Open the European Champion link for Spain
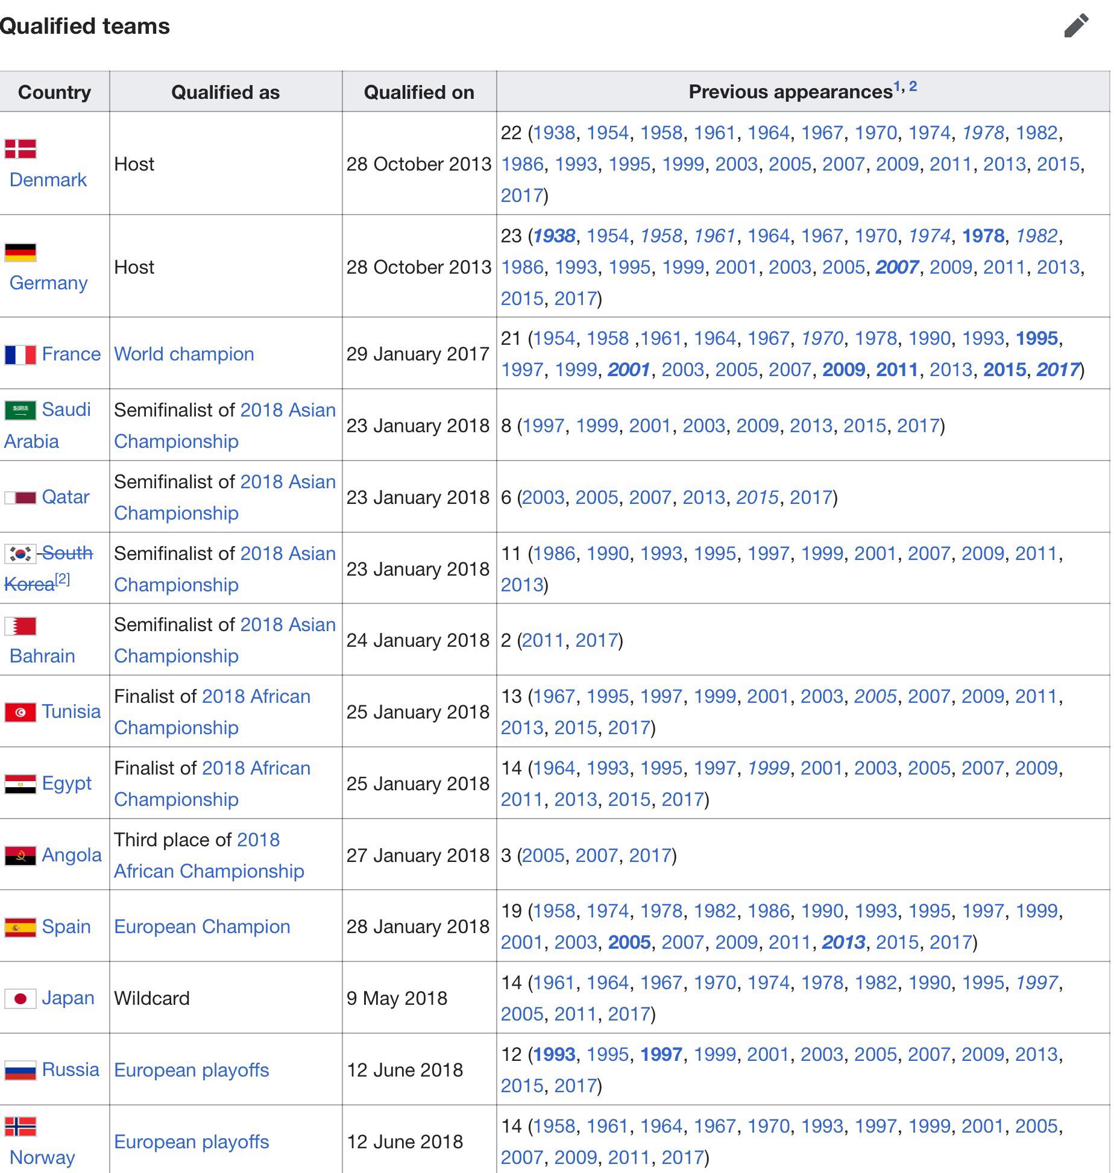This screenshot has width=1114, height=1173. (202, 926)
